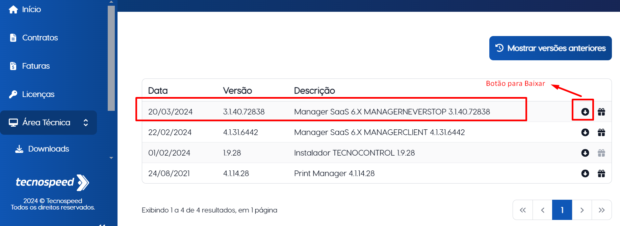The image size is (620, 226).
Task: Toggle the Área Técnica expand arrows
Action: pos(86,123)
